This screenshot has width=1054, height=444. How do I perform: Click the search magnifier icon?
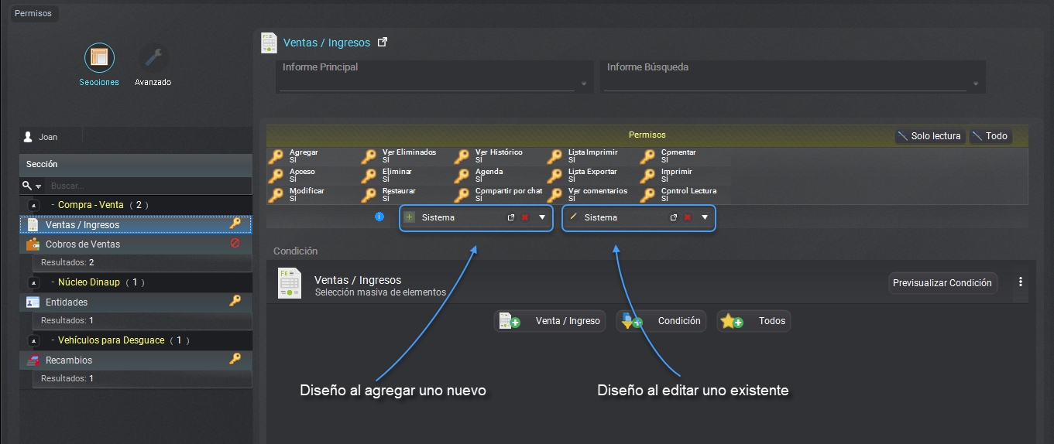tap(28, 186)
